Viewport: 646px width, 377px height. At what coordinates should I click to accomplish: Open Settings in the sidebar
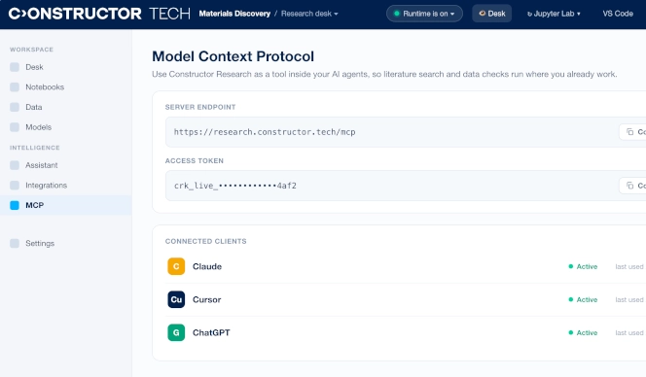66,243
